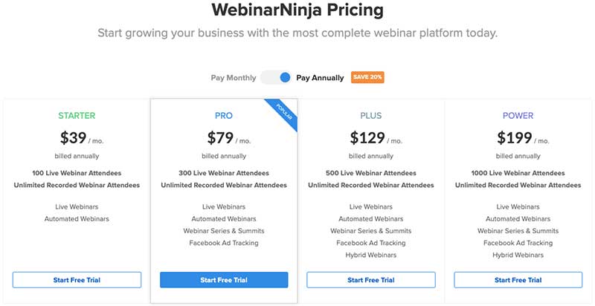This screenshot has width=595, height=306.
Task: Start Free Trial for Power plan
Action: (518, 280)
